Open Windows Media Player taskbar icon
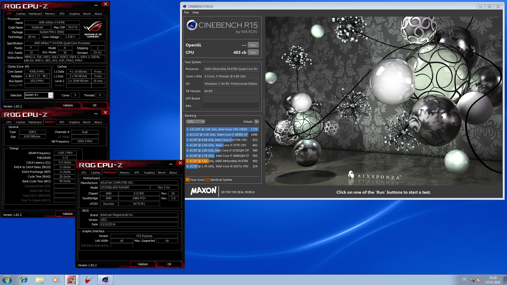507x285 pixels. (55, 280)
